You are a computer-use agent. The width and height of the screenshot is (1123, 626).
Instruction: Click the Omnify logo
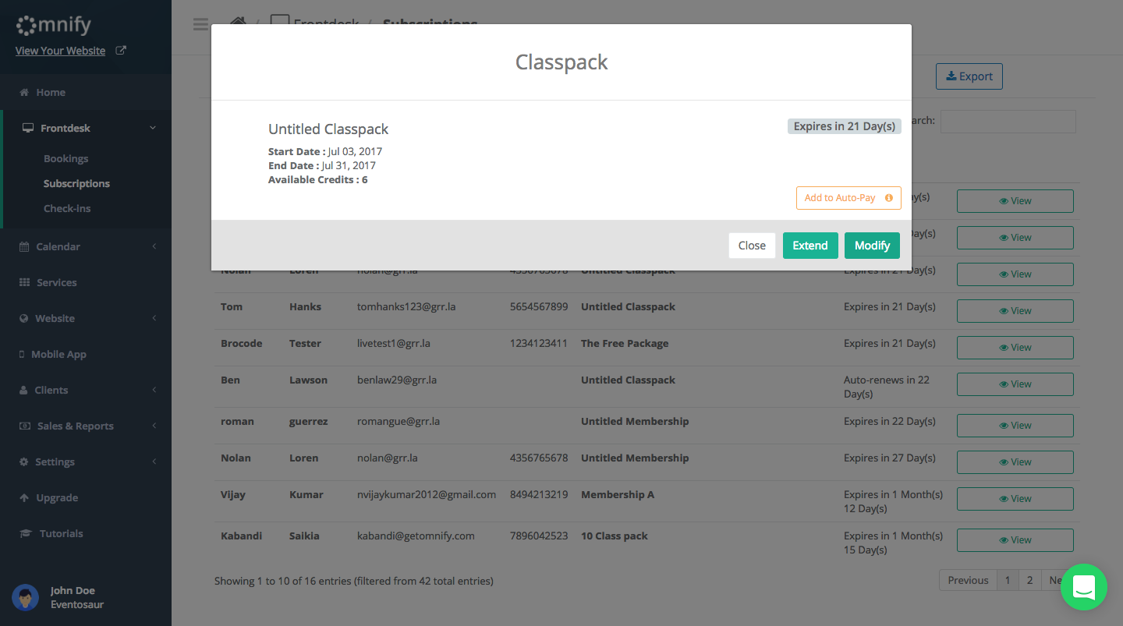54,25
